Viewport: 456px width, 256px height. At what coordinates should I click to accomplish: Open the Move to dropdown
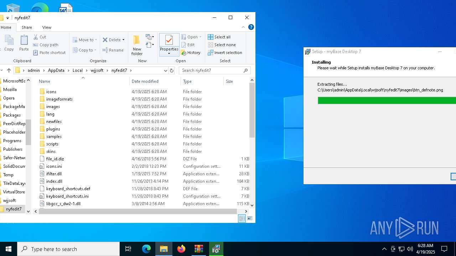[x=84, y=40]
